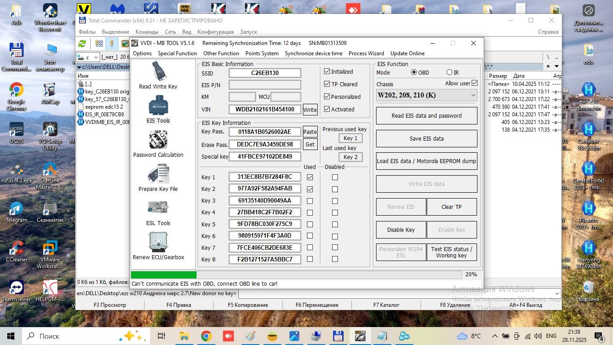Select the IR mode radio button

click(449, 72)
